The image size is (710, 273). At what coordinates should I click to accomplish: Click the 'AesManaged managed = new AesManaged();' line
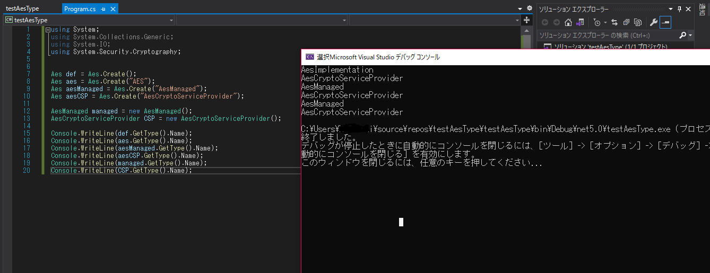coord(121,111)
